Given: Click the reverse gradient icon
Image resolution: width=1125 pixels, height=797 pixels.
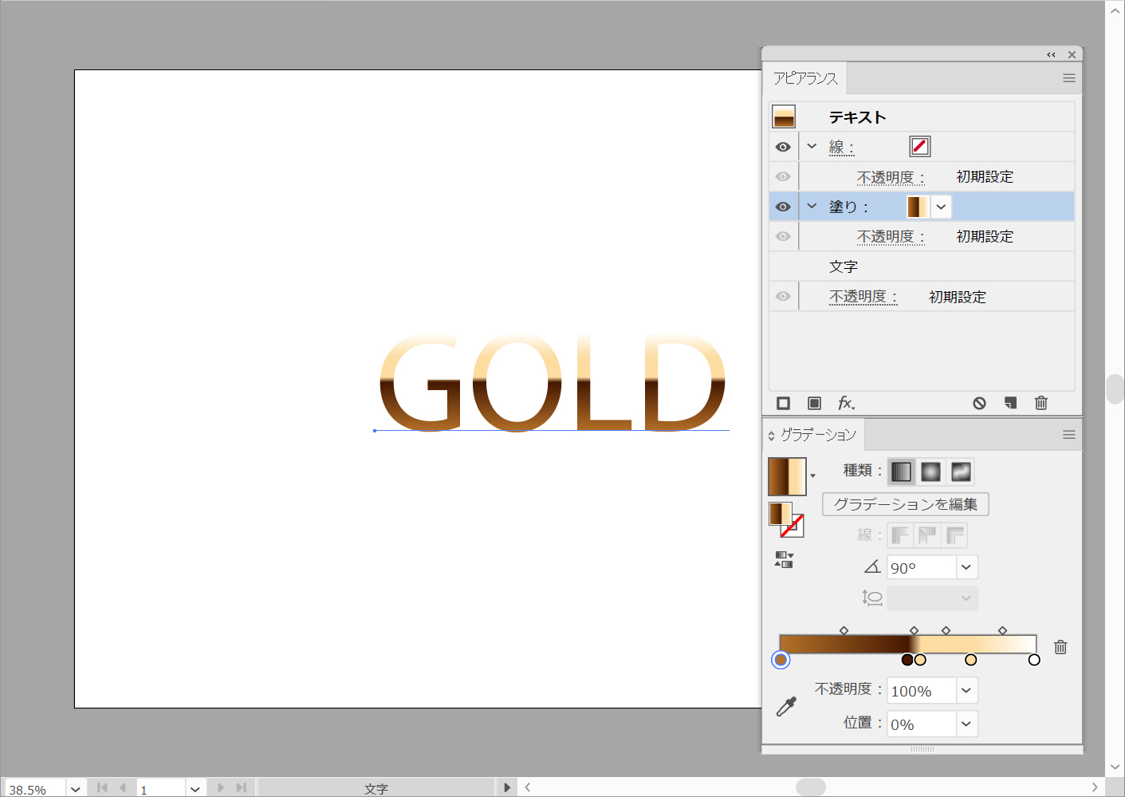Looking at the screenshot, I should (x=784, y=559).
